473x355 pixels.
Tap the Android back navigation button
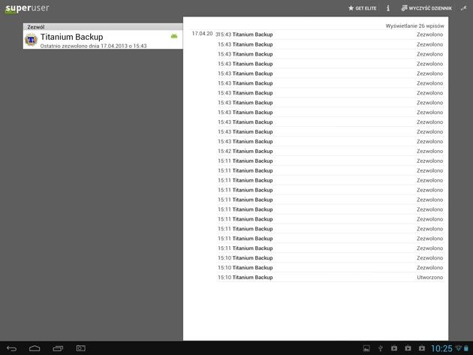pyautogui.click(x=11, y=349)
